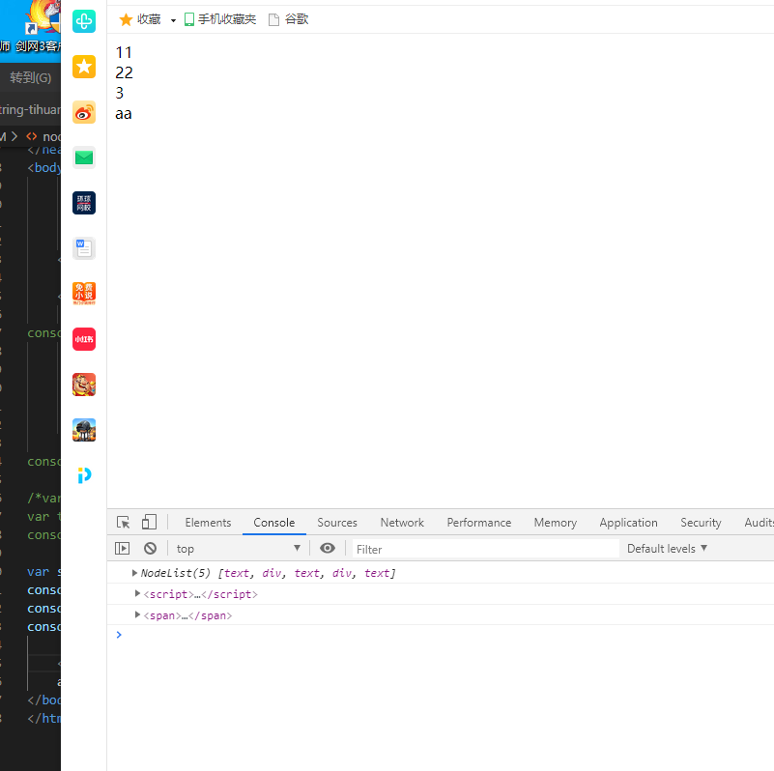Open the cartoon character game sidebar icon
The image size is (774, 771).
pyautogui.click(x=84, y=385)
